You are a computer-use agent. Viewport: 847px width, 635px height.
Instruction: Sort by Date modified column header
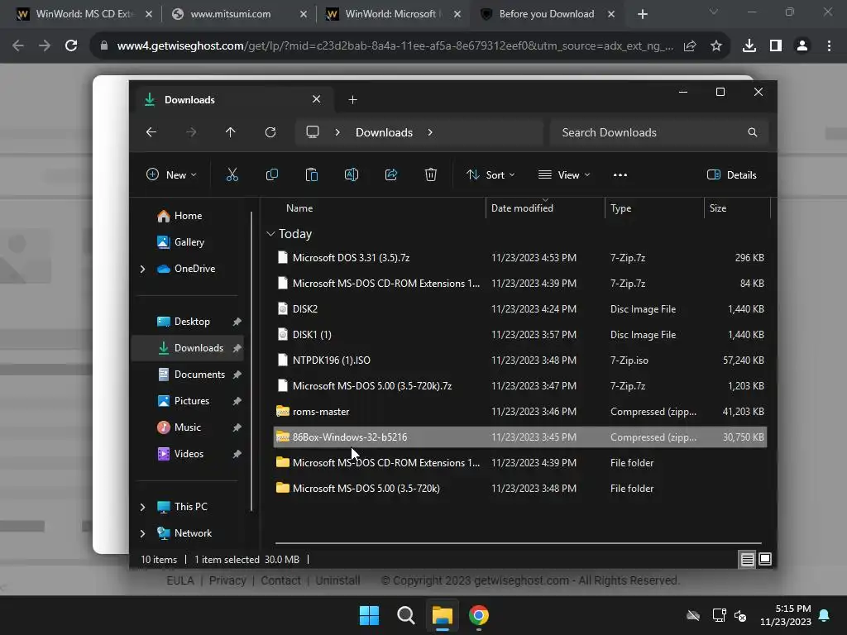pos(522,208)
